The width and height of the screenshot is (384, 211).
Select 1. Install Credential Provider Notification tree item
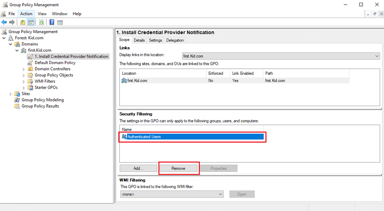pyautogui.click(x=71, y=57)
